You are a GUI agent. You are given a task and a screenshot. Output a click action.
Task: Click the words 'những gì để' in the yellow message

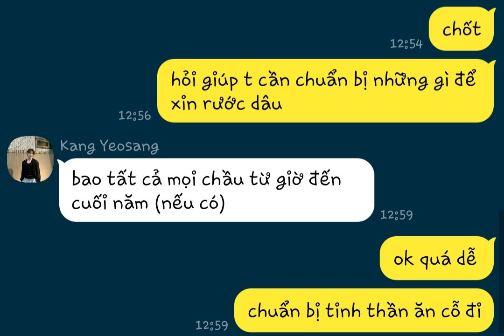click(x=424, y=80)
